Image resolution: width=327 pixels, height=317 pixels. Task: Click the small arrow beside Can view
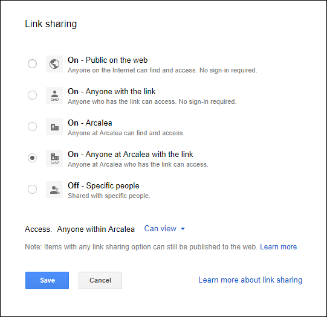point(183,229)
